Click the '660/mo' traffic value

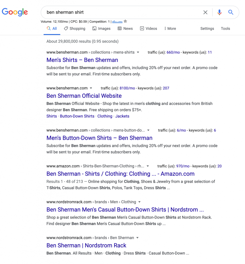[173, 52]
